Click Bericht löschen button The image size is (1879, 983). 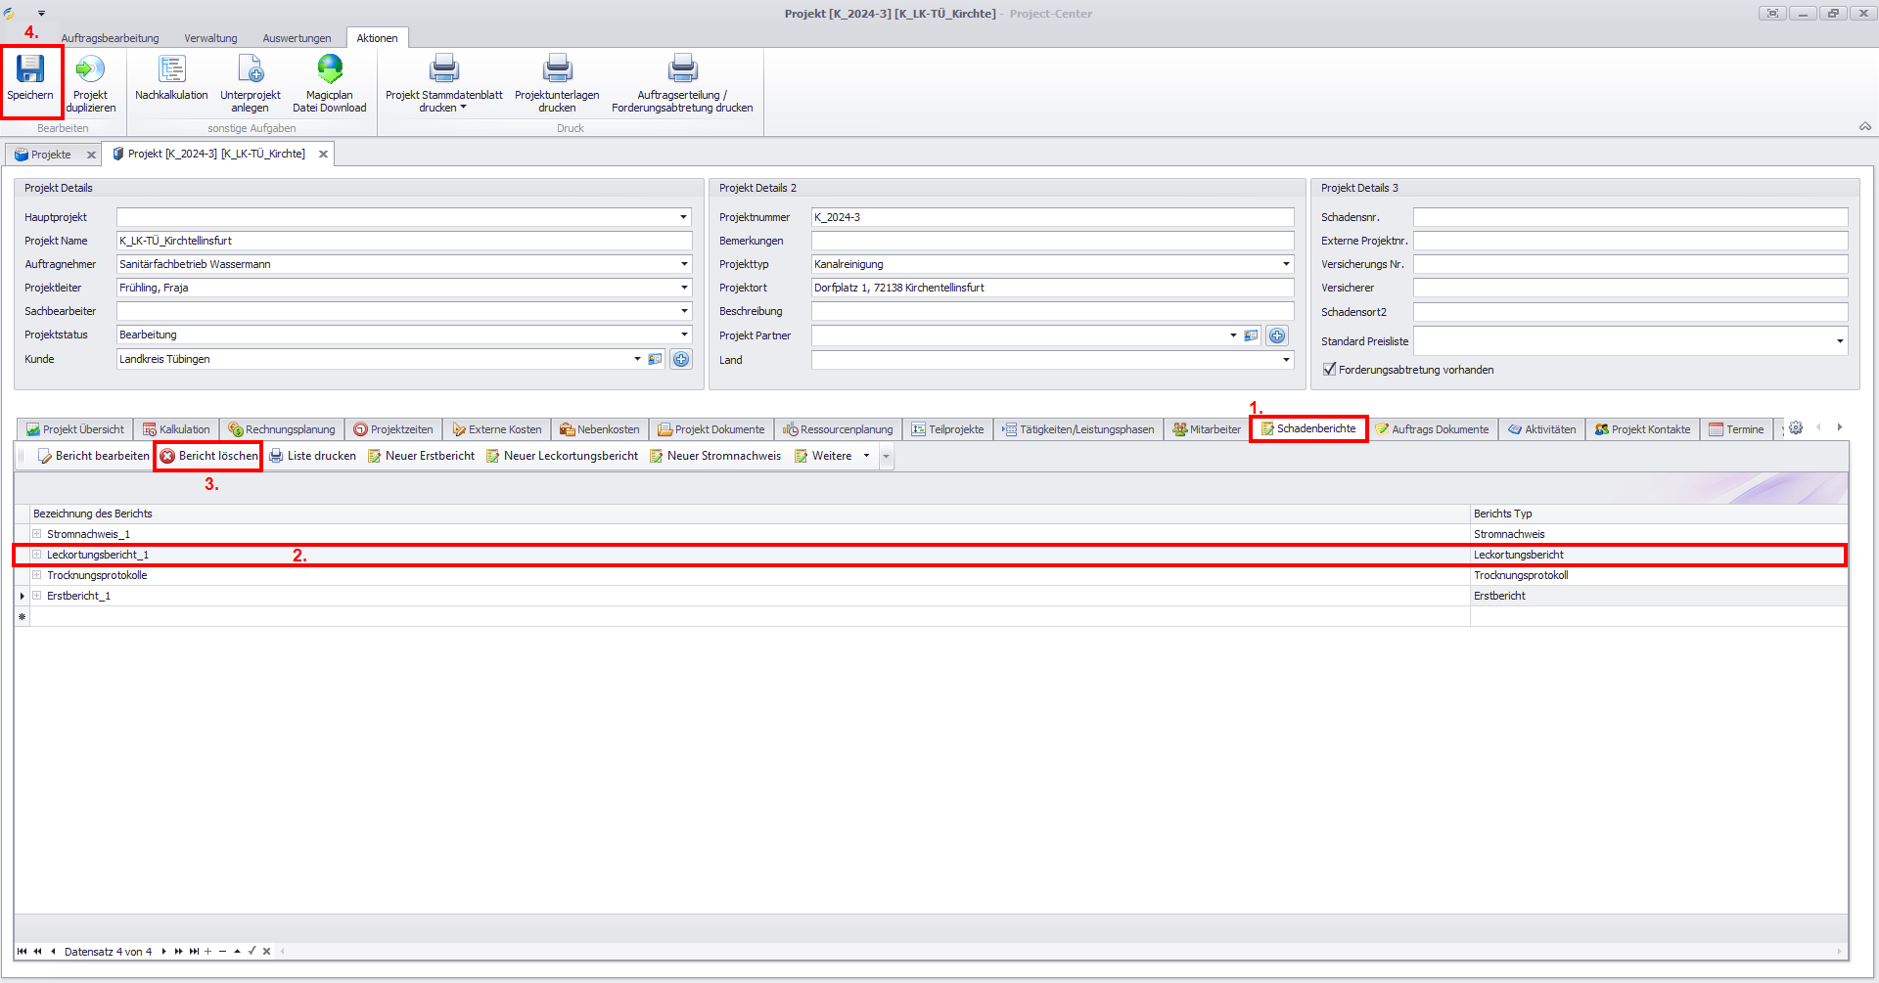point(208,456)
